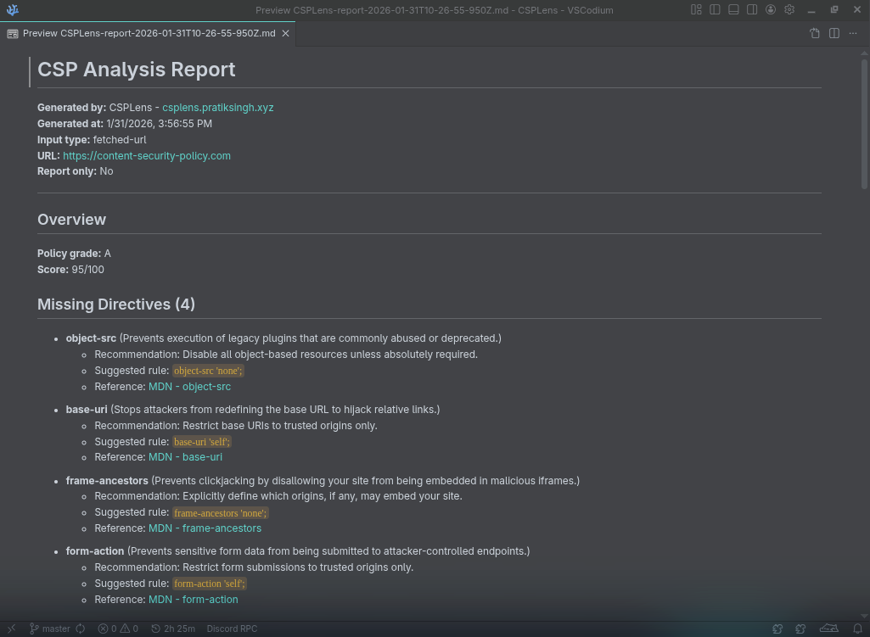Open errors and warnings problems indicator
The image size is (870, 637).
(118, 629)
